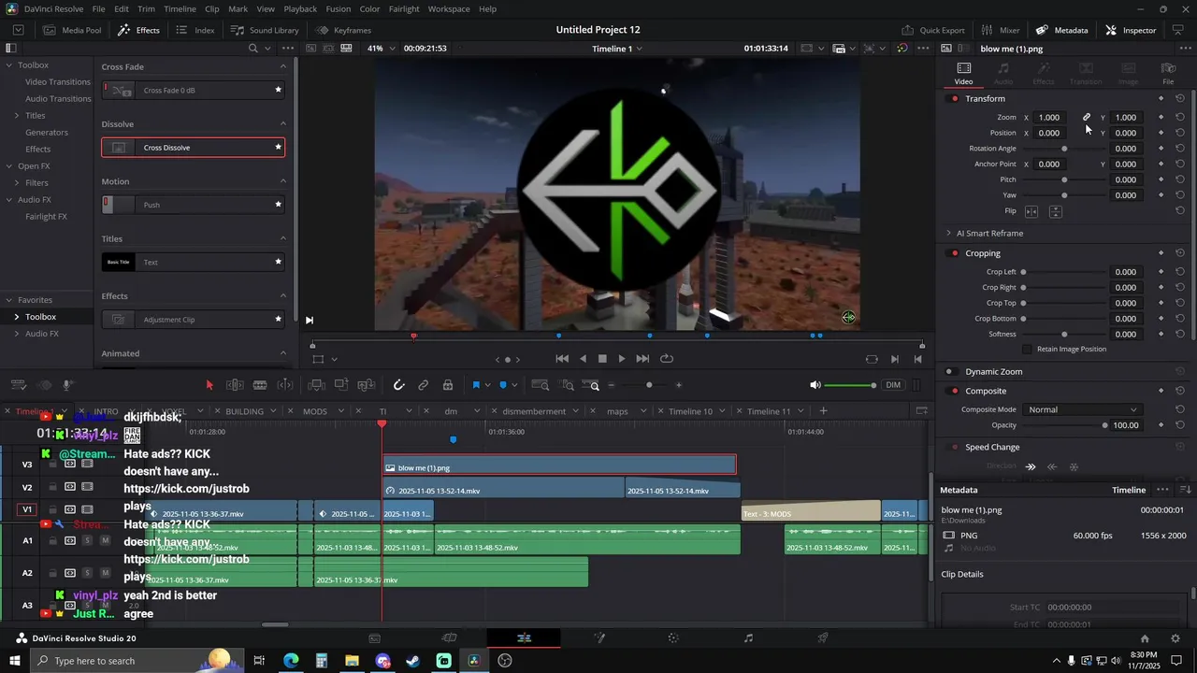
Task: Open the Media Pool panel
Action: (x=72, y=30)
